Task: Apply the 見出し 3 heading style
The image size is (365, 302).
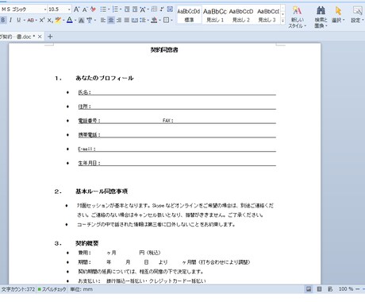Action: pyautogui.click(x=267, y=15)
